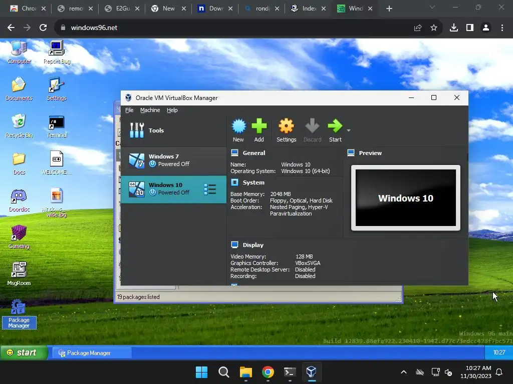The height and width of the screenshot is (384, 513).
Task: Open the notifications bell in the tray
Action: (x=499, y=372)
